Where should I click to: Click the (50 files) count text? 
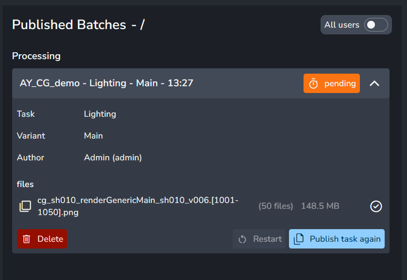coord(275,206)
